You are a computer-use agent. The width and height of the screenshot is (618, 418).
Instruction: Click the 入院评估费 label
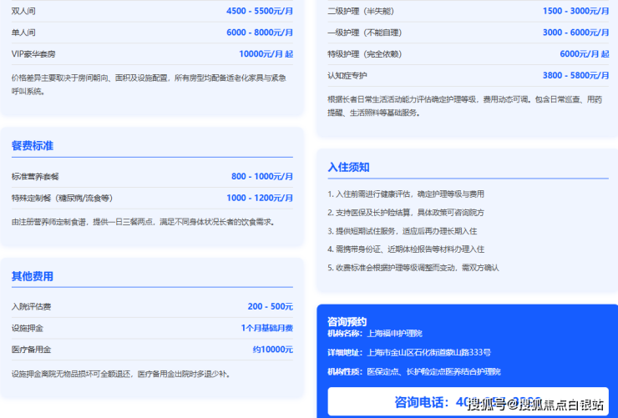click(x=31, y=306)
